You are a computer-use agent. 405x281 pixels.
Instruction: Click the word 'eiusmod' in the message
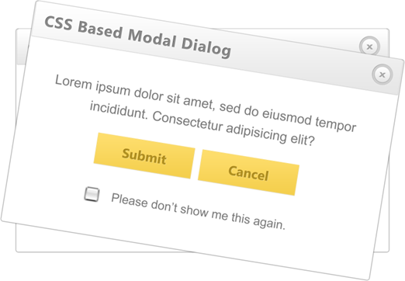pyautogui.click(x=286, y=116)
